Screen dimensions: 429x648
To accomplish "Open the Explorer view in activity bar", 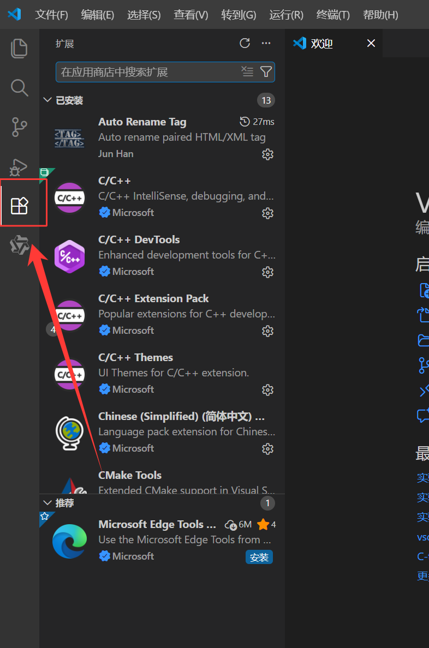I will click(x=19, y=49).
